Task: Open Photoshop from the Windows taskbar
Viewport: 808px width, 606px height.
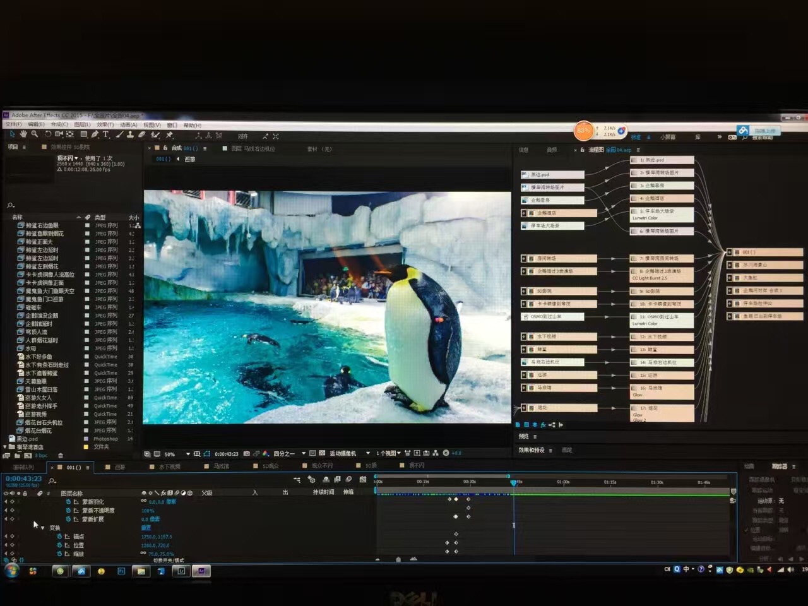Action: click(x=121, y=571)
